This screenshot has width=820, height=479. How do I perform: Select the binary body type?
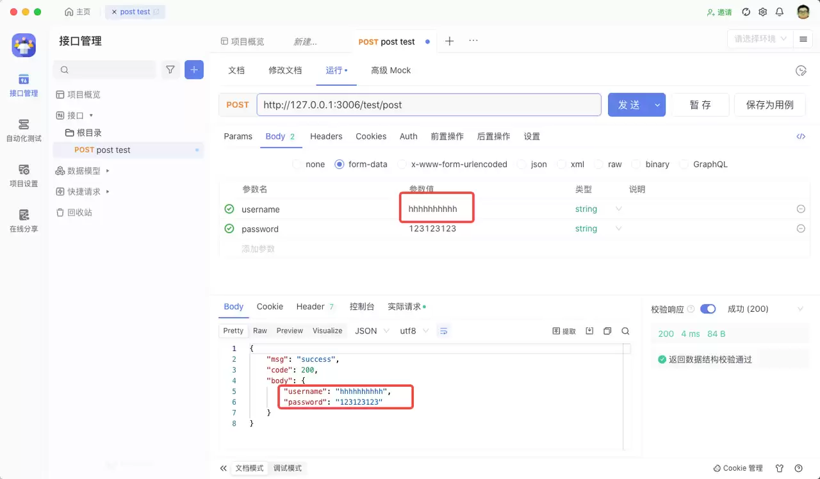(x=650, y=165)
